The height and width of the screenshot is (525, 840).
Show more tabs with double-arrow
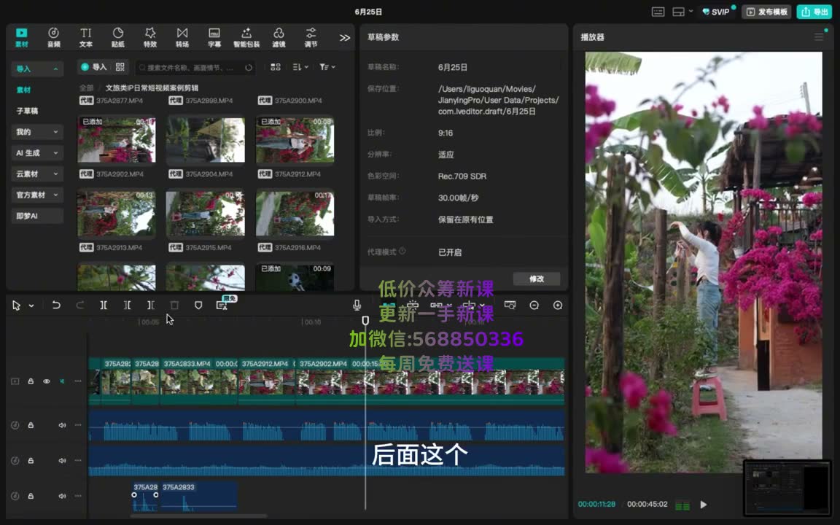(x=344, y=37)
